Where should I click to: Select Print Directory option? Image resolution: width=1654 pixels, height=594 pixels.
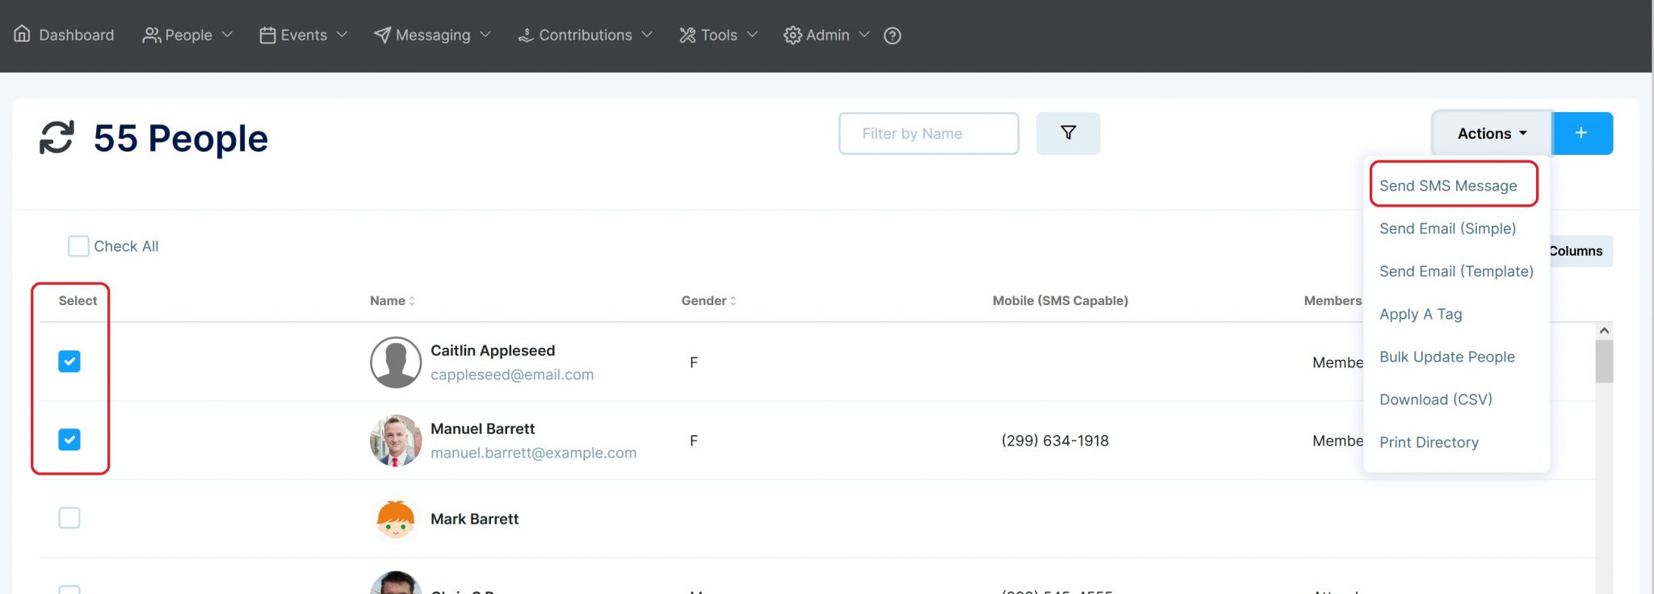coord(1429,442)
